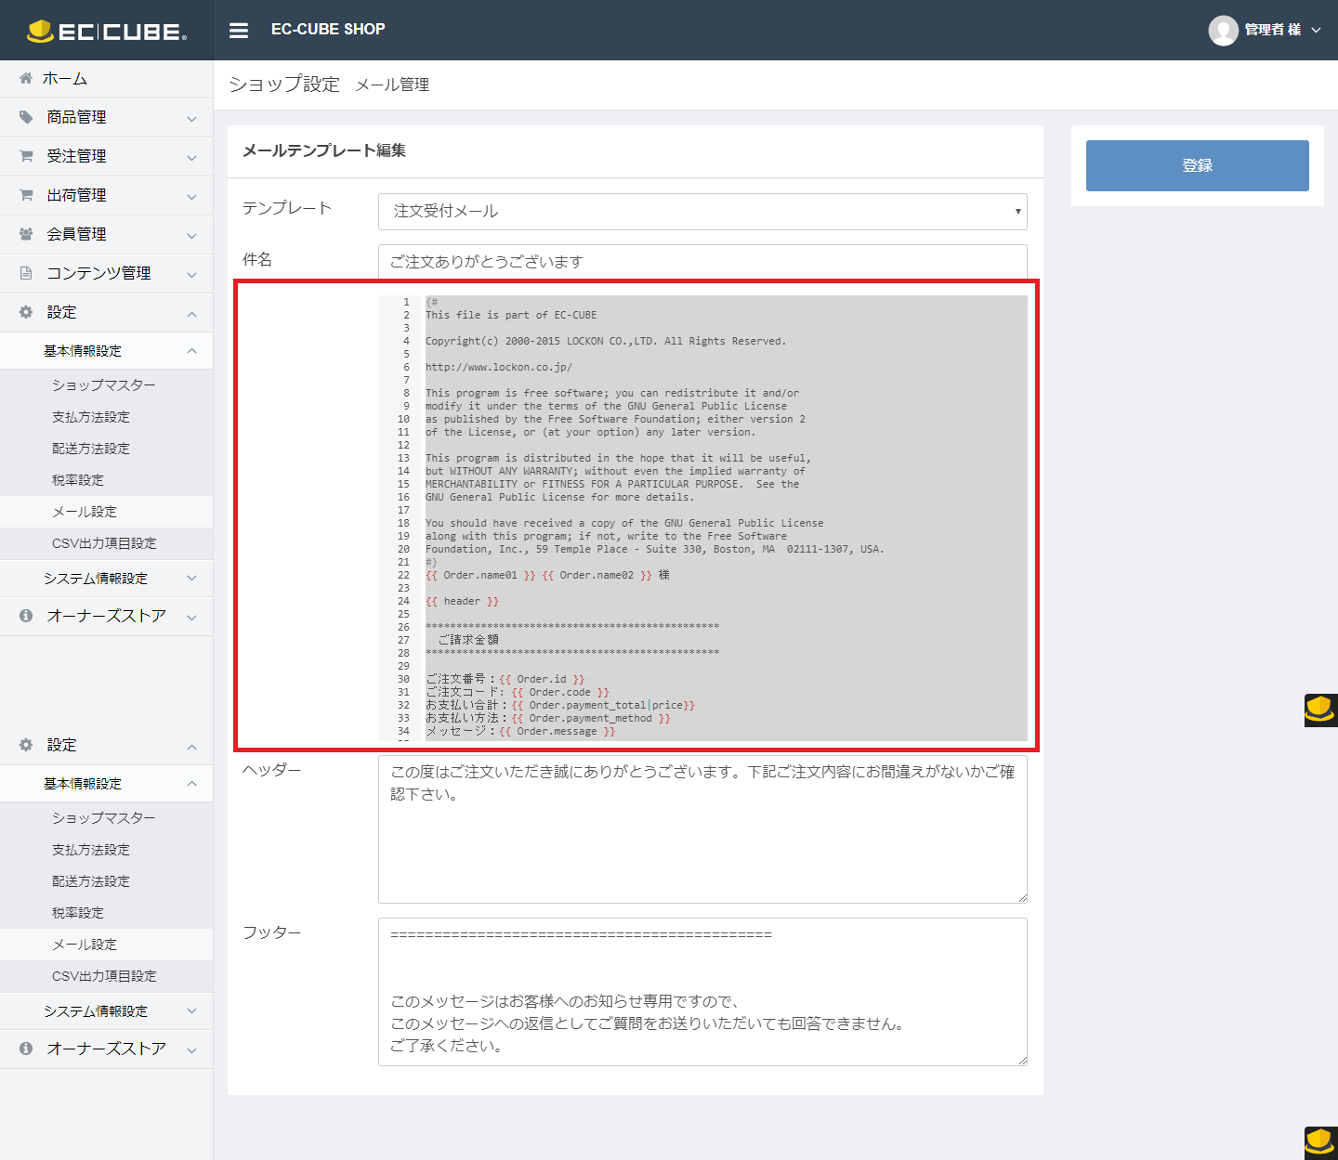Click the yellow EC-CUBE helmet floating icon
The height and width of the screenshot is (1160, 1338).
click(1319, 710)
